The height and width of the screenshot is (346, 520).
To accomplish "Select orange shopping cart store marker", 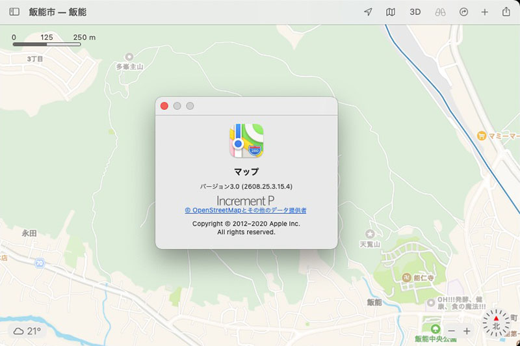I will point(482,136).
